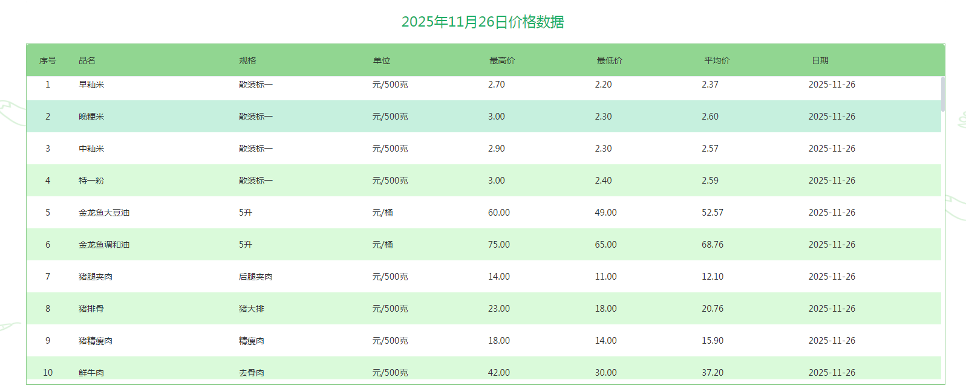This screenshot has height=389, width=966.
Task: Select the 鲜牛肉 lowest price 30.00
Action: (x=605, y=373)
